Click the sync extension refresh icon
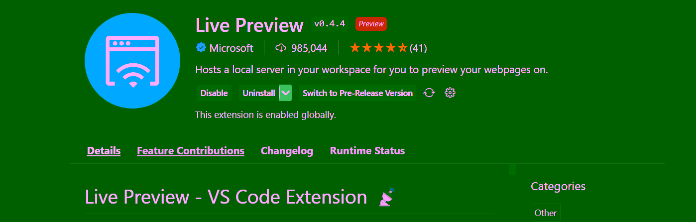 (x=429, y=93)
